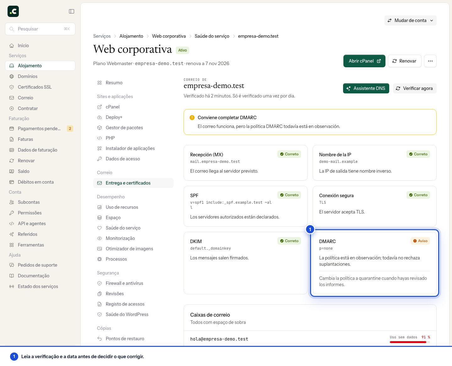Click the shield icon beside Certificados SSL
The height and width of the screenshot is (366, 452).
12,87
